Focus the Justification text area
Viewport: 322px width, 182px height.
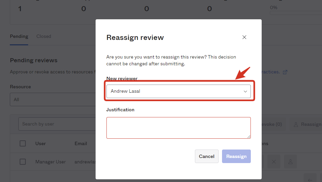click(x=178, y=128)
